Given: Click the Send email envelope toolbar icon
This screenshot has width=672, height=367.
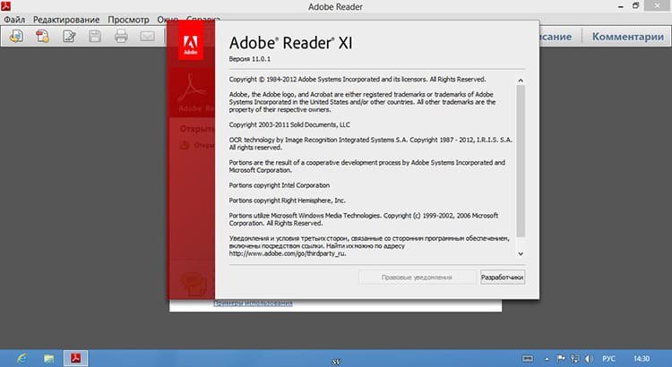Looking at the screenshot, I should (147, 36).
